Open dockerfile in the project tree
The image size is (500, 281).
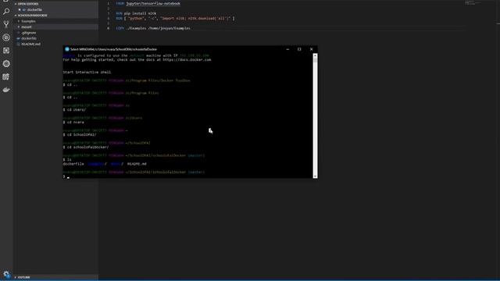[55, 38]
